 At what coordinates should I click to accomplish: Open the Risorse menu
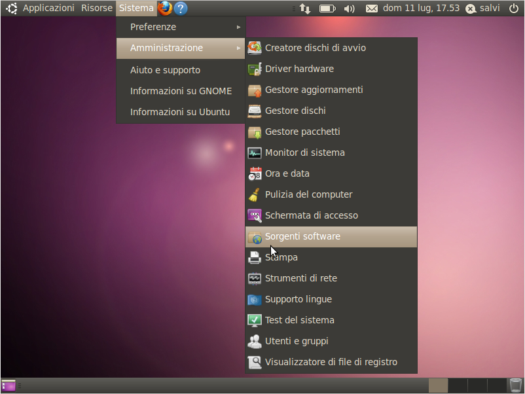point(97,8)
